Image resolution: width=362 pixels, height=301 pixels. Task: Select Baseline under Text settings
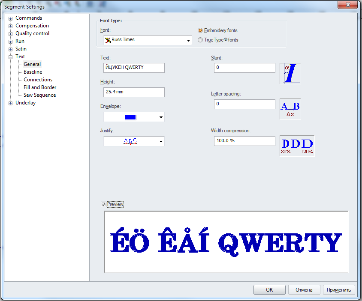[x=33, y=72]
